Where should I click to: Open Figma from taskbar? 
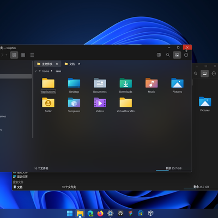click(130, 213)
